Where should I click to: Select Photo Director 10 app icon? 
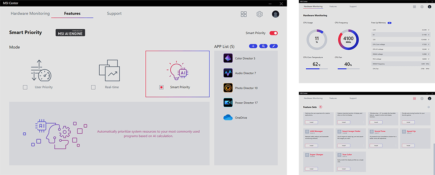point(228,88)
